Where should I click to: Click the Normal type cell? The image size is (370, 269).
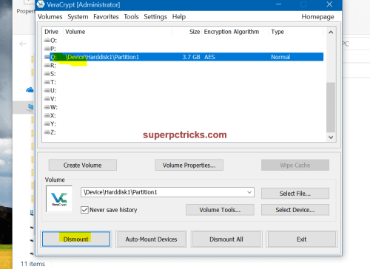(280, 57)
